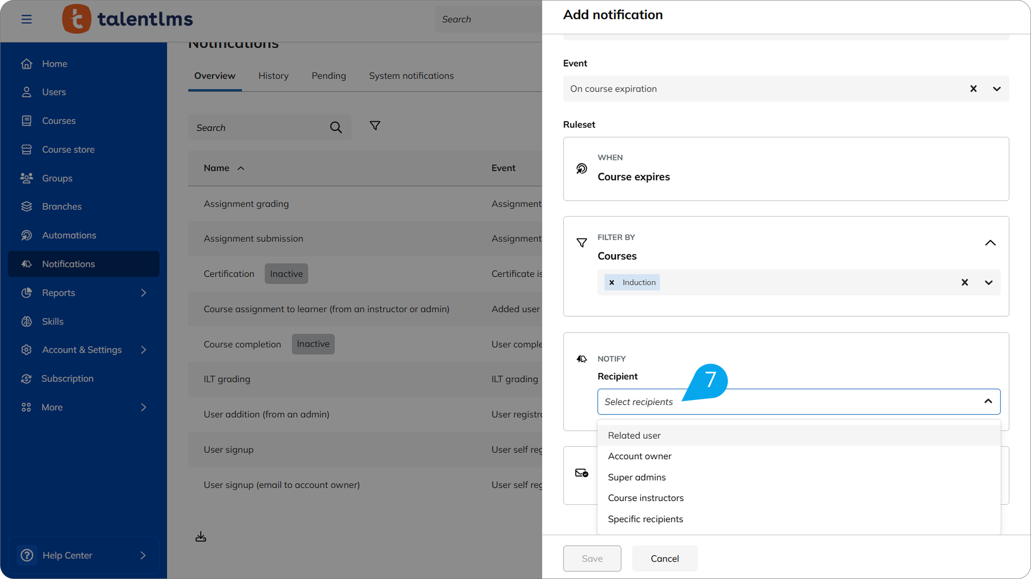Open Automations from the sidebar
1031x579 pixels.
pos(69,235)
